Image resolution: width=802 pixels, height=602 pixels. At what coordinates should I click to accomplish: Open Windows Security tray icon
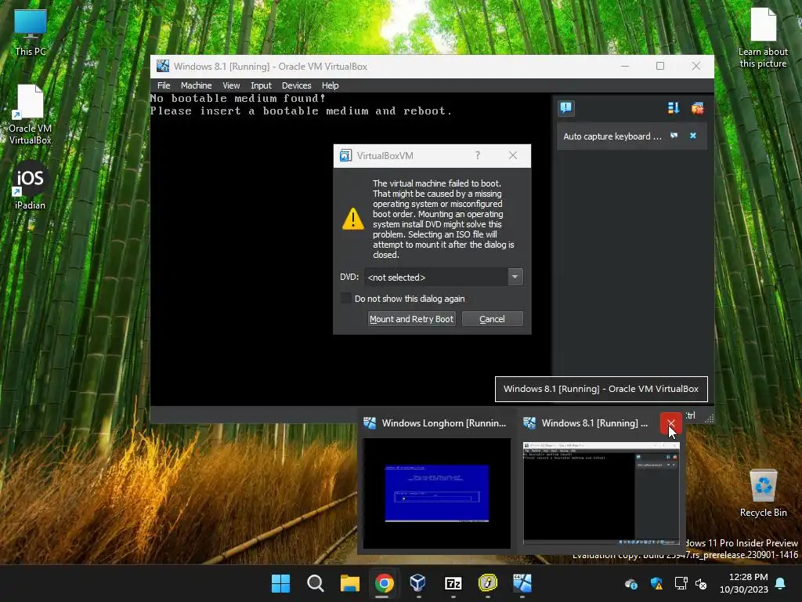click(656, 583)
